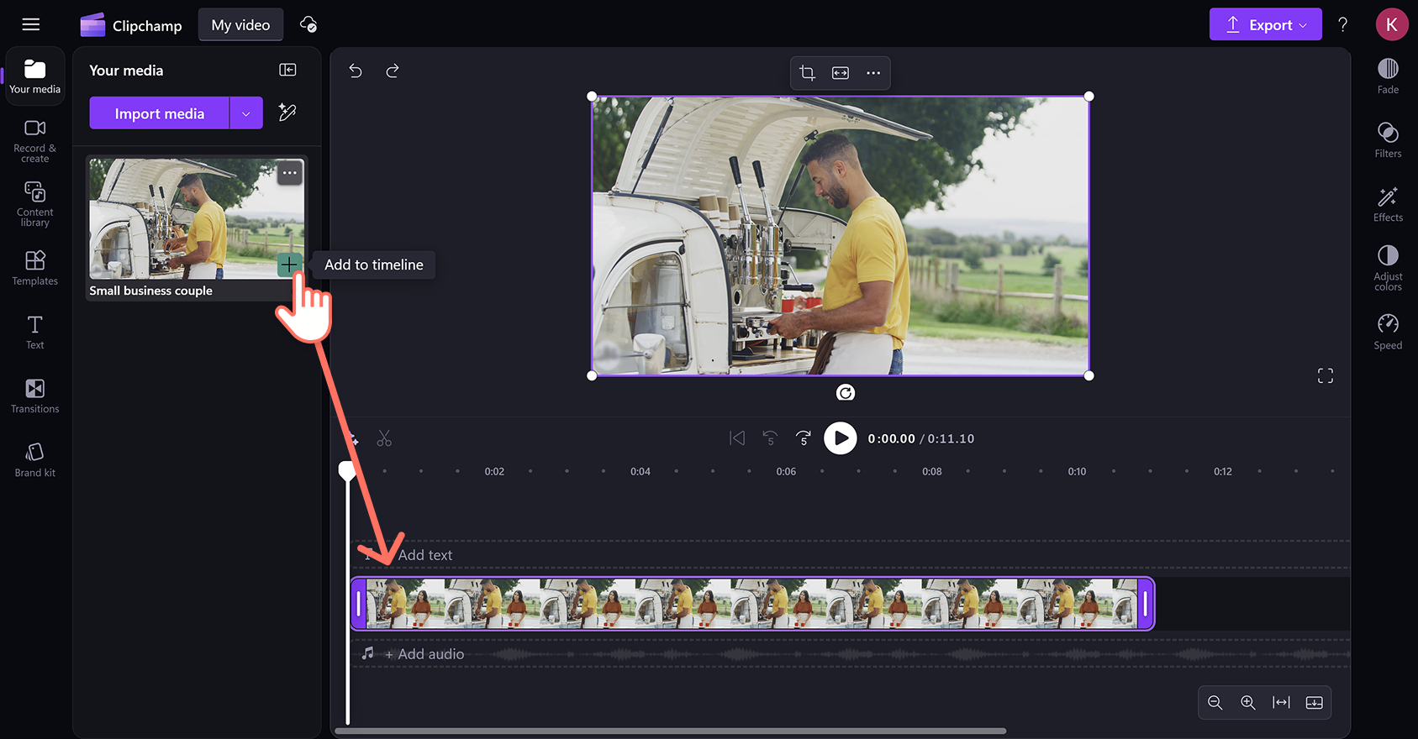Undo the last edit
Viewport: 1418px width, 739px height.
click(x=356, y=71)
